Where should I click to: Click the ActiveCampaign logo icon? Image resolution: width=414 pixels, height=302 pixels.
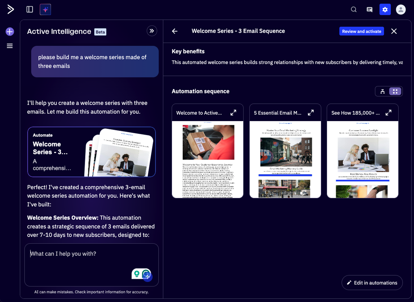[x=10, y=10]
